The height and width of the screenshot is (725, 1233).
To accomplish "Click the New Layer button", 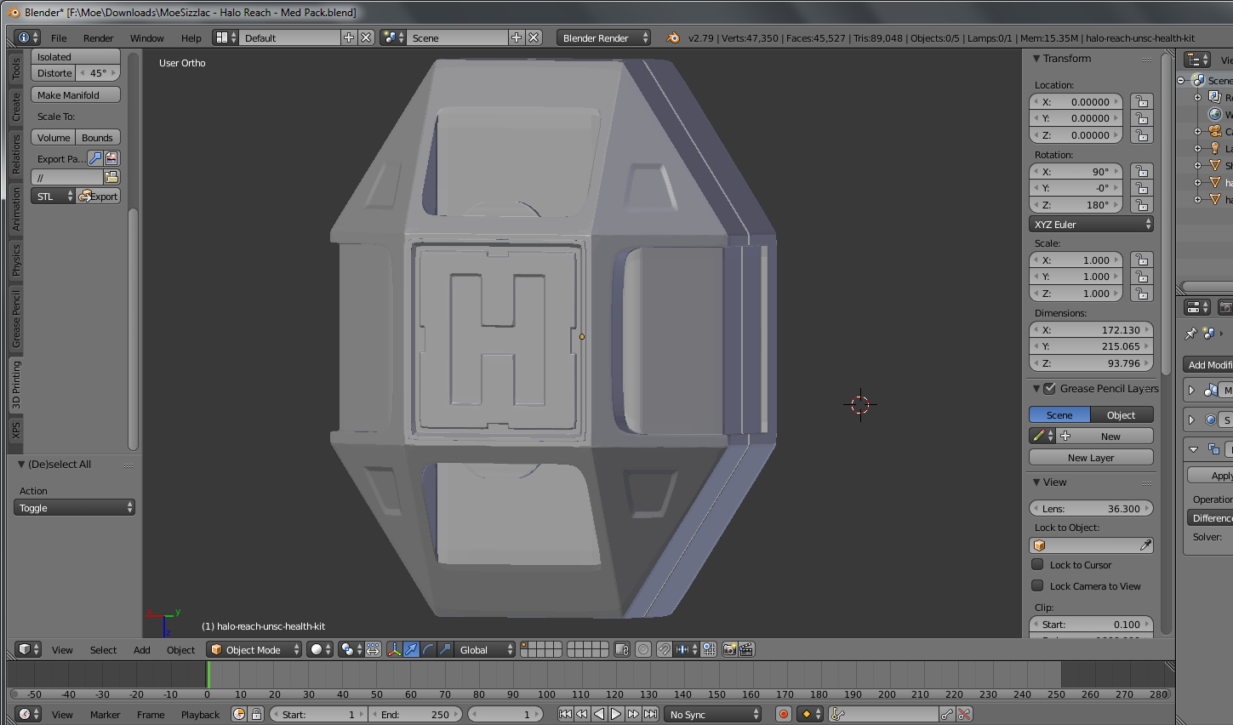I will click(1091, 458).
